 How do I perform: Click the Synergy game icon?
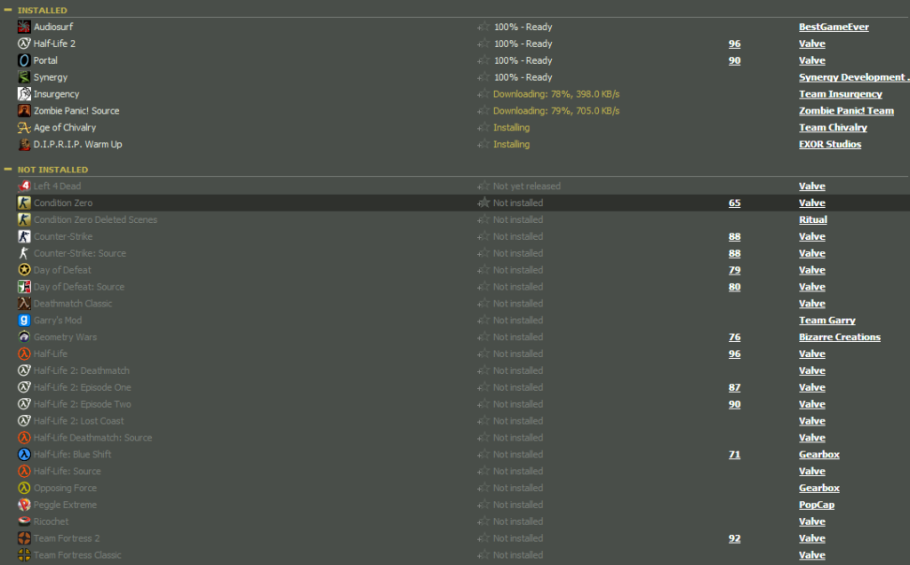(24, 77)
